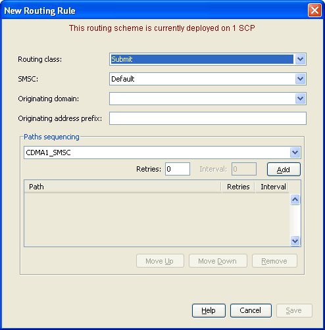
Task: Open the SMSC dropdown arrow
Action: click(x=300, y=79)
